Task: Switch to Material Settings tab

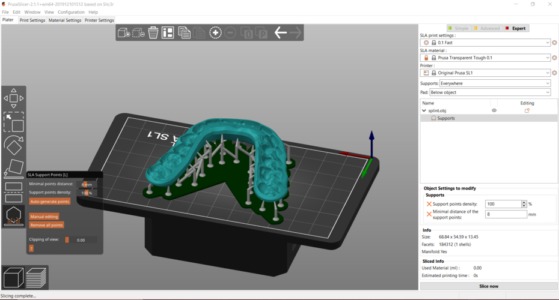Action: click(x=65, y=20)
